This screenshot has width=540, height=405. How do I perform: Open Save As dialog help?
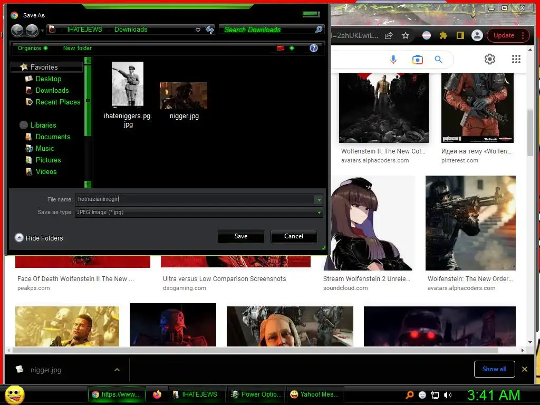(x=313, y=48)
